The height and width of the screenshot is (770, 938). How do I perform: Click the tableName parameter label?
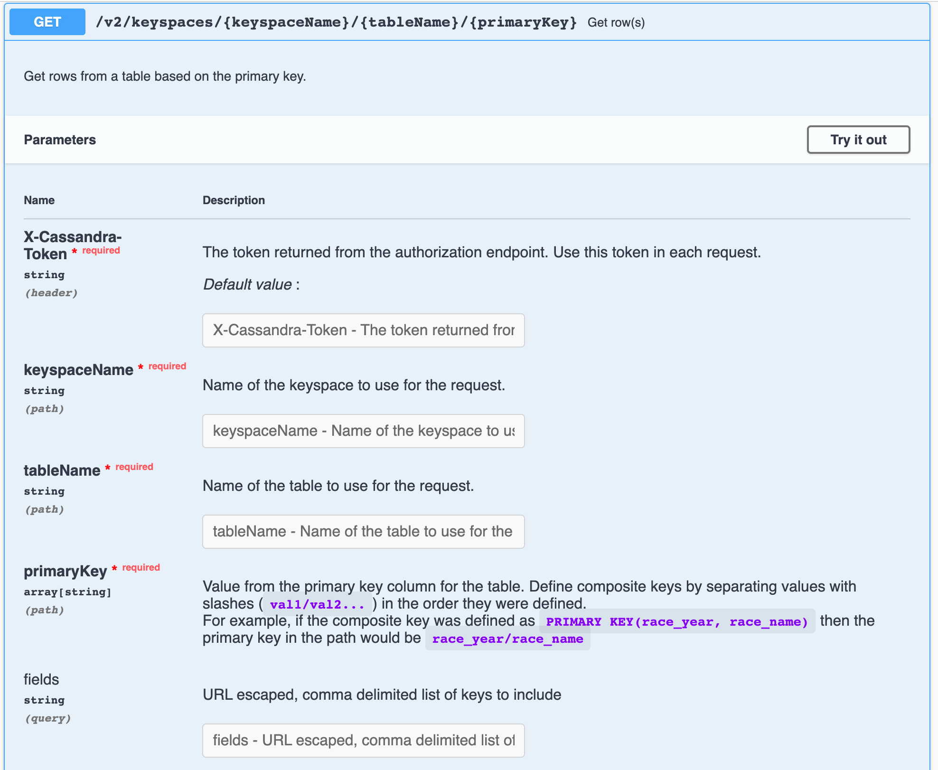point(63,470)
